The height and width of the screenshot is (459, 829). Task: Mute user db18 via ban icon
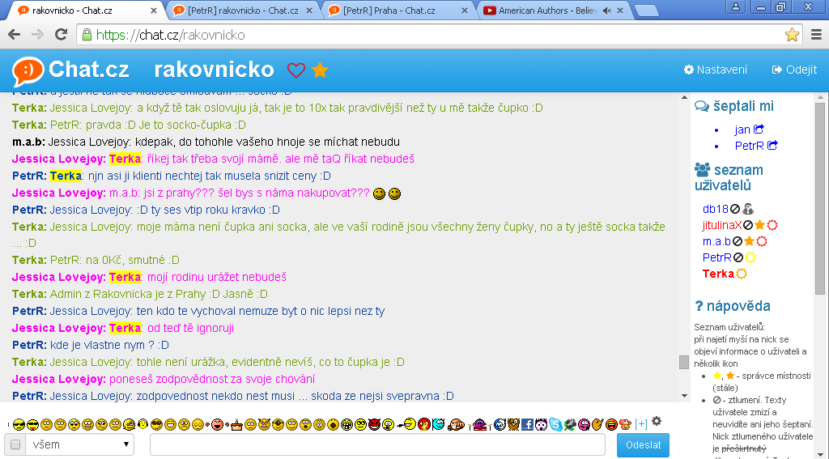coord(735,209)
